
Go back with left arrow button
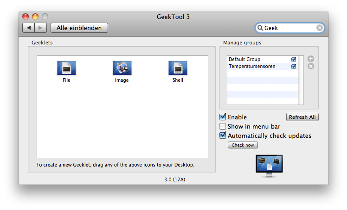[29, 28]
